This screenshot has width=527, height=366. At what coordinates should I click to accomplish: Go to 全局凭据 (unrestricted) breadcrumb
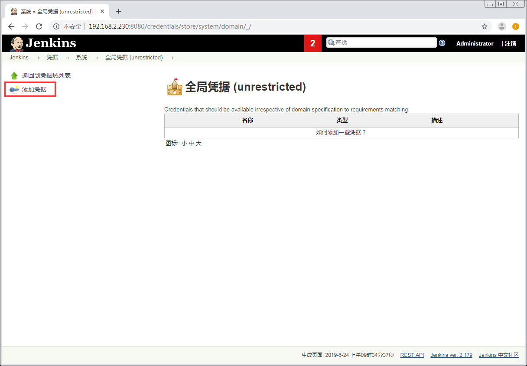(x=134, y=58)
